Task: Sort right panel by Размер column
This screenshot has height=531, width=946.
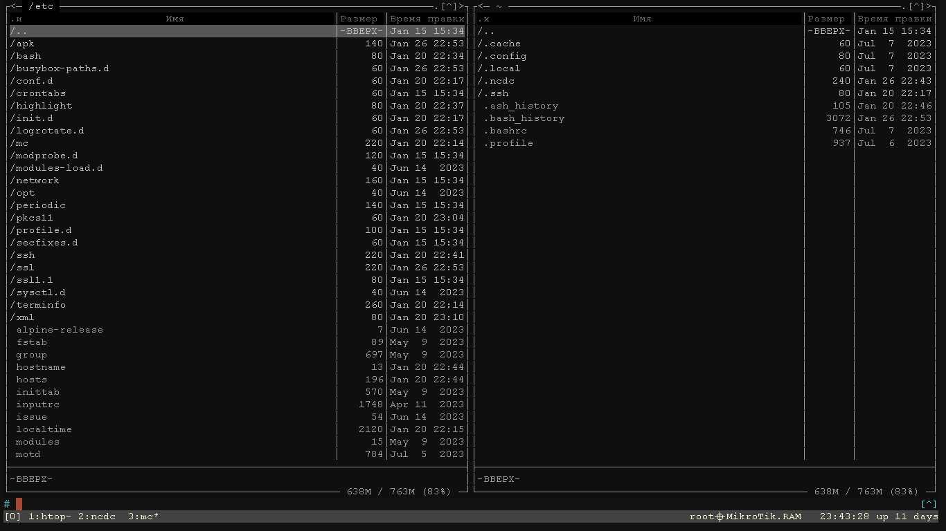Action: coord(826,19)
